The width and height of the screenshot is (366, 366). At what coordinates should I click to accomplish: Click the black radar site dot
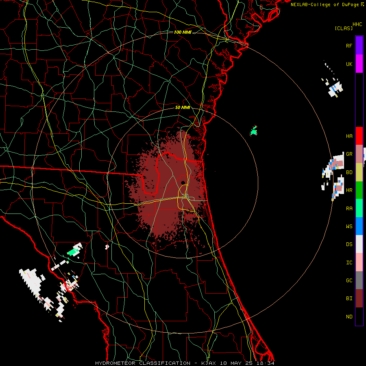183,183
